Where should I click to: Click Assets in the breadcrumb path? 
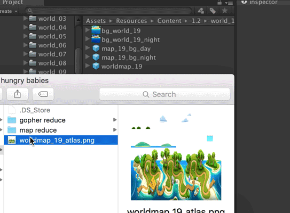(96, 21)
